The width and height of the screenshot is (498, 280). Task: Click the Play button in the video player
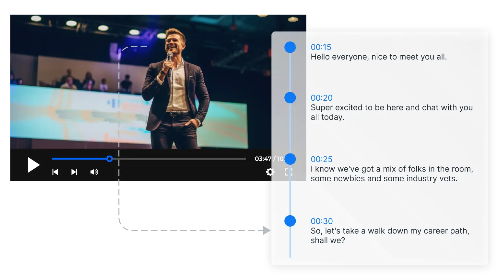click(33, 165)
